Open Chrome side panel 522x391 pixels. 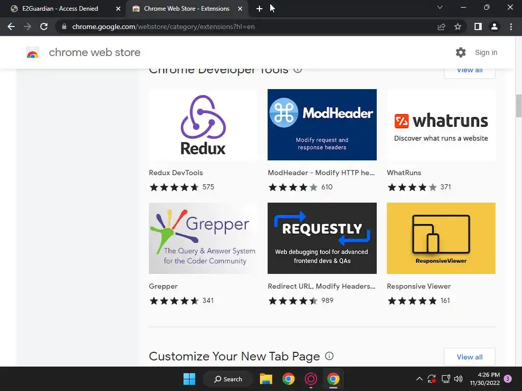(478, 26)
